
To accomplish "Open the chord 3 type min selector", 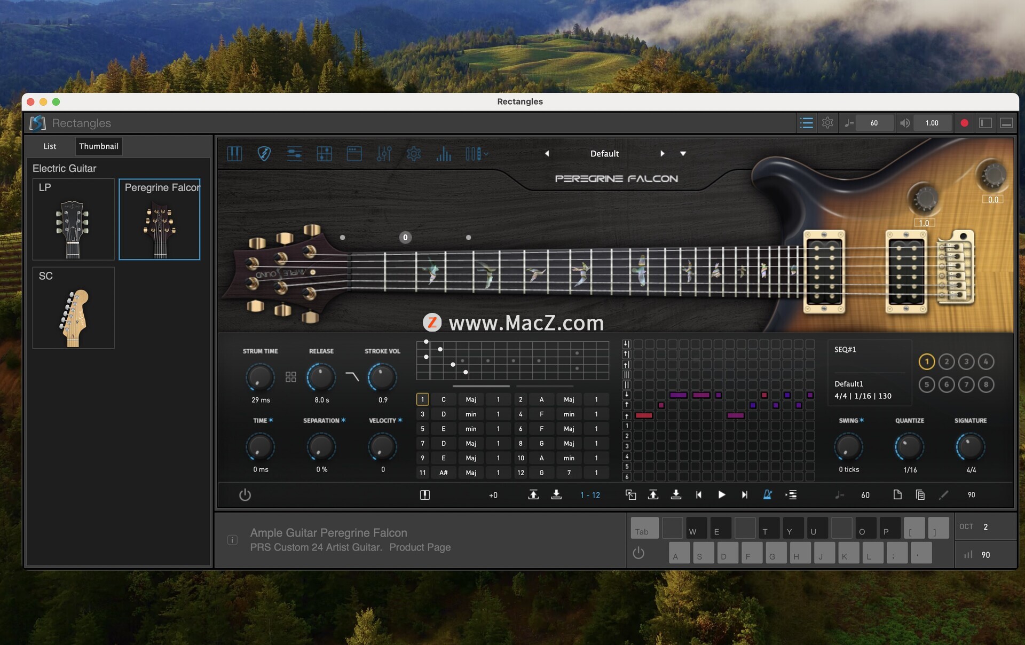I will click(471, 414).
